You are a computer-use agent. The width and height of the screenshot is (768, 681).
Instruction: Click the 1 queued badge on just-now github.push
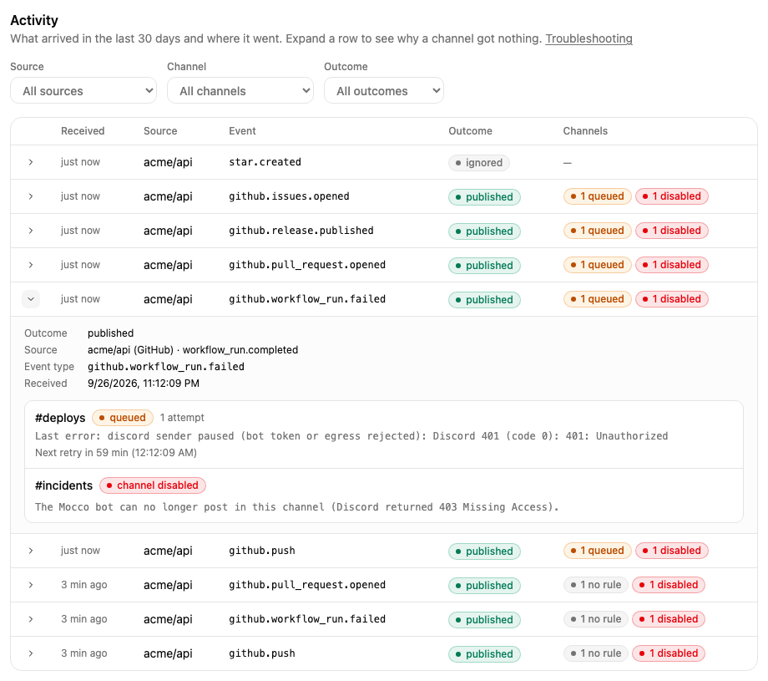click(597, 551)
